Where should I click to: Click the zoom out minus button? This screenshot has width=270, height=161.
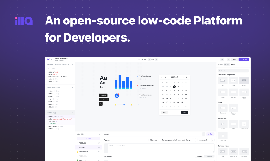pyautogui.click(x=149, y=59)
